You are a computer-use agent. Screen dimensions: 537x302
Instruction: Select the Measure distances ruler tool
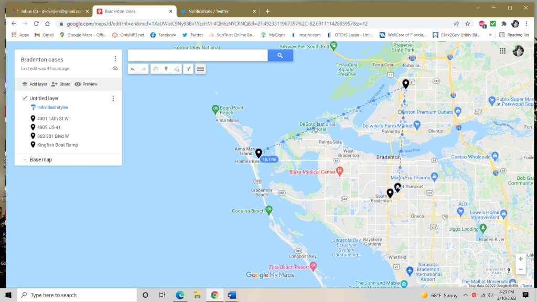pos(200,69)
